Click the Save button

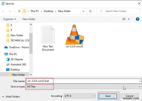coord(108,96)
